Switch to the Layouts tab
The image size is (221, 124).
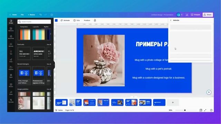[x=36, y=27]
